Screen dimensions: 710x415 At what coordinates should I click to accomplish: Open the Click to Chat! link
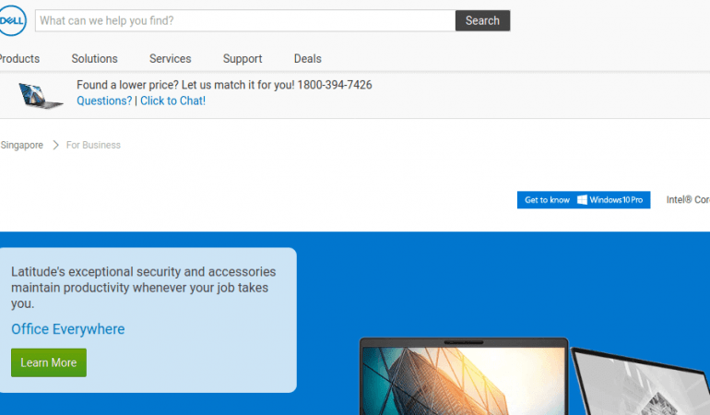172,101
